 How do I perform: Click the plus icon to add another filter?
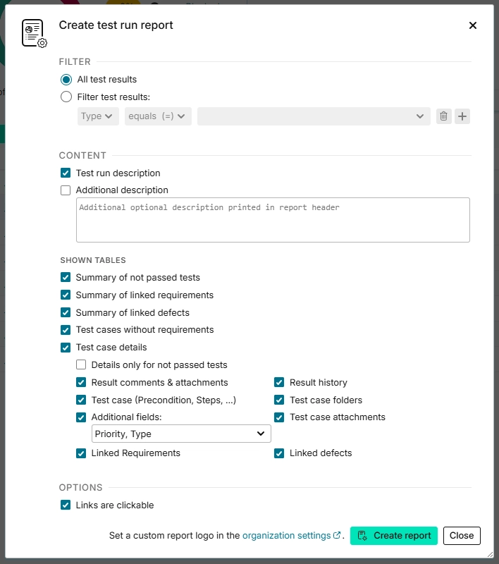462,116
